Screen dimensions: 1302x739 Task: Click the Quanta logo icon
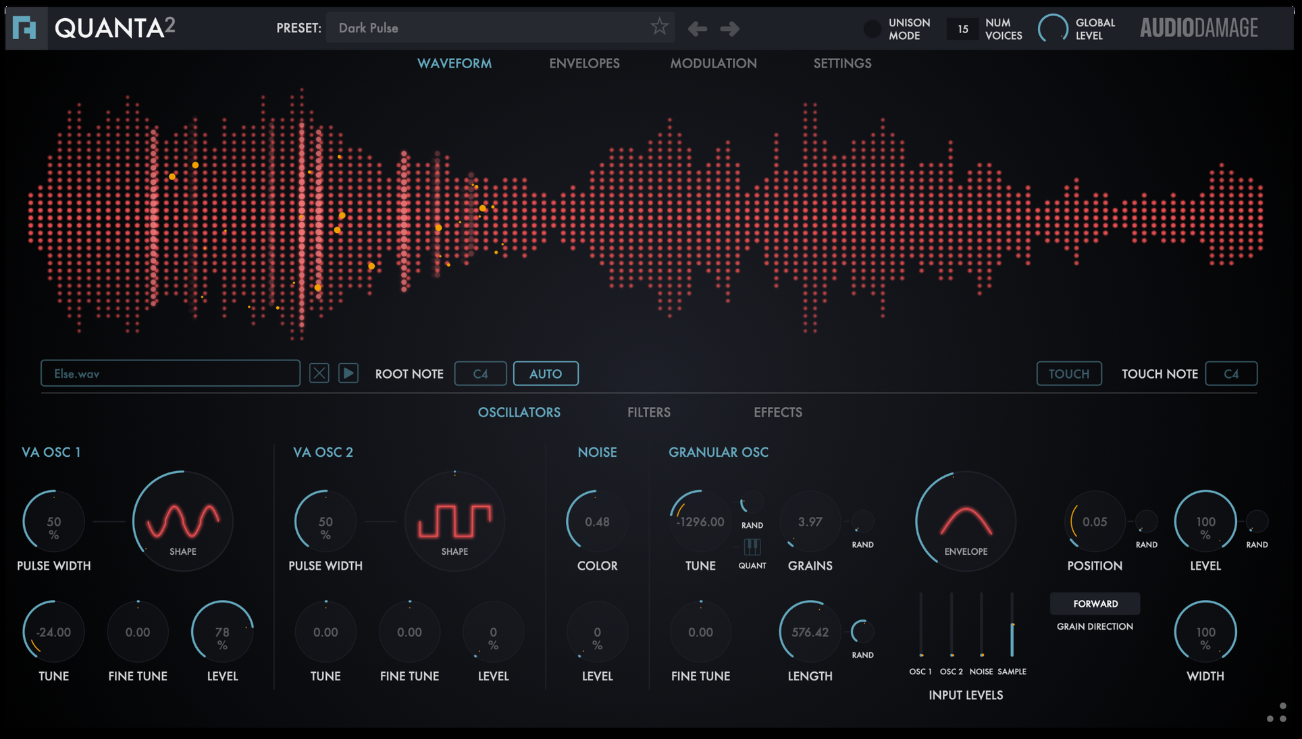tap(25, 28)
